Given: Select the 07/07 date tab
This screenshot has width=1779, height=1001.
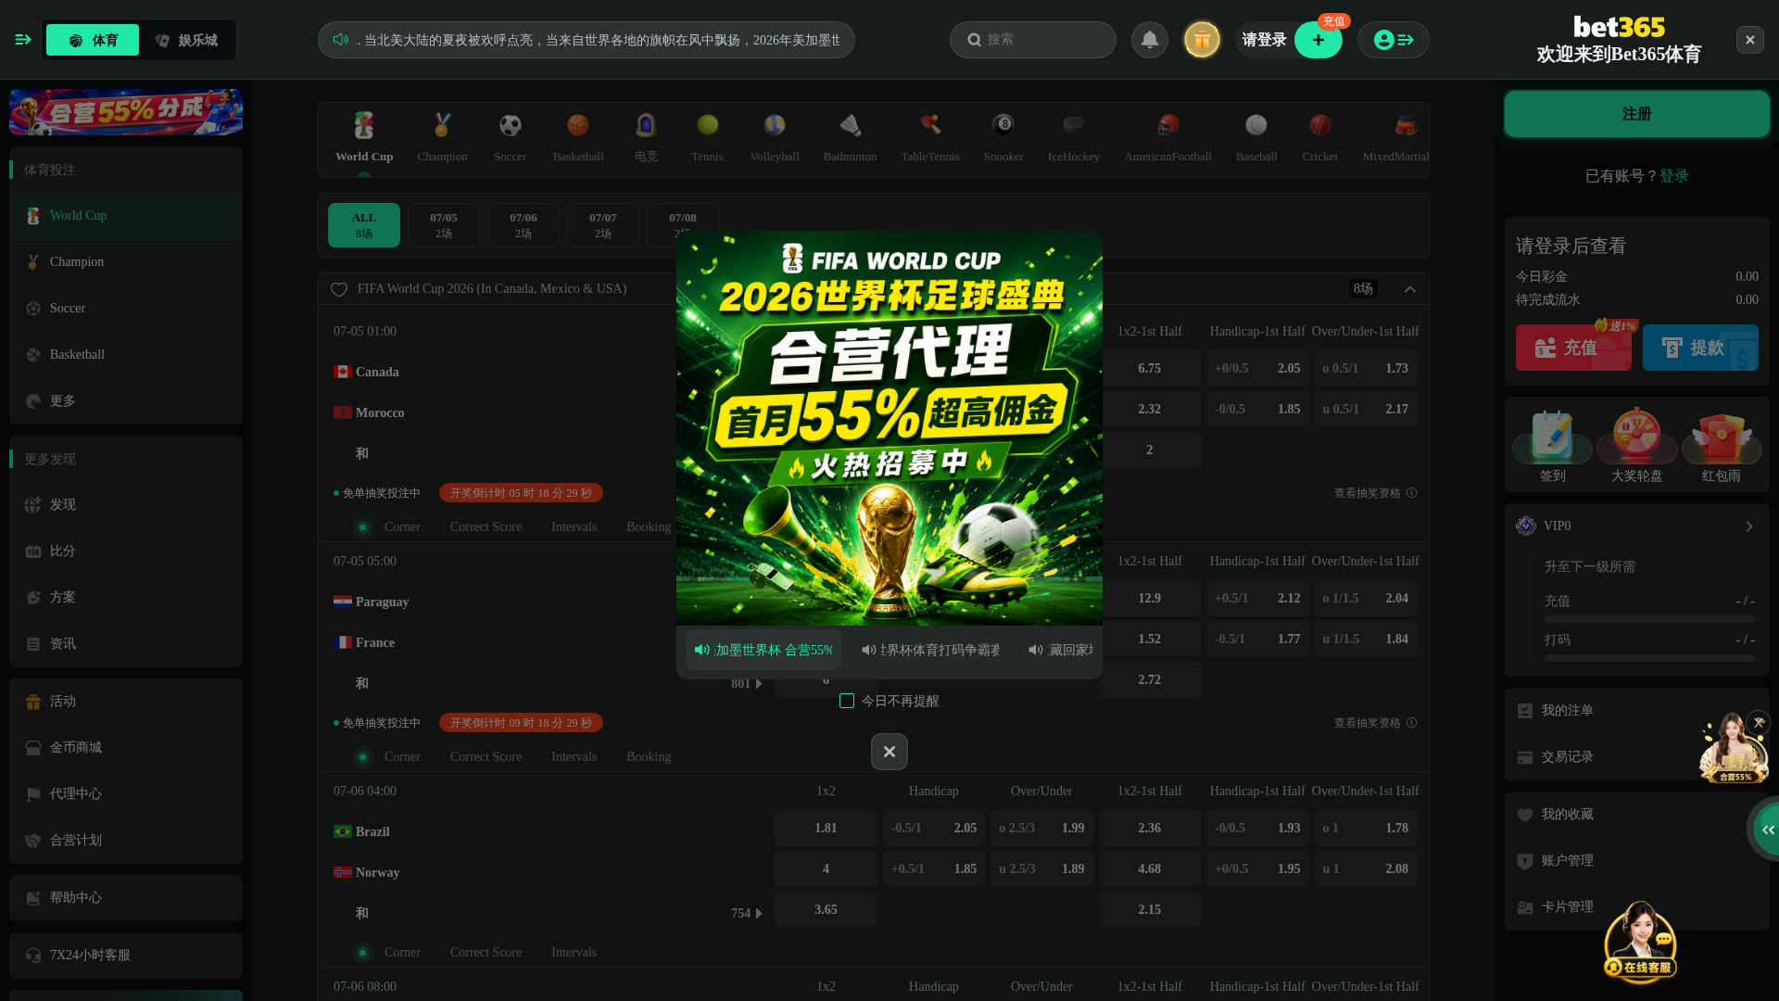Looking at the screenshot, I should click(x=603, y=225).
